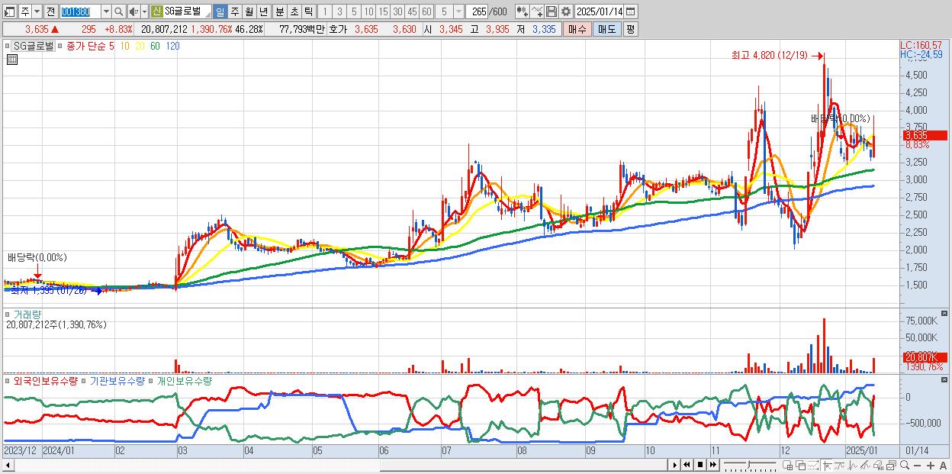Click the 매도 sell button
The image size is (952, 474).
pyautogui.click(x=606, y=29)
